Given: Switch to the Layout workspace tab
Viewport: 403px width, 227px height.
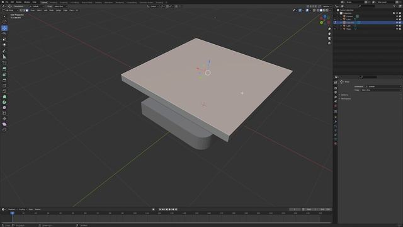Looking at the screenshot, I should (x=44, y=3).
